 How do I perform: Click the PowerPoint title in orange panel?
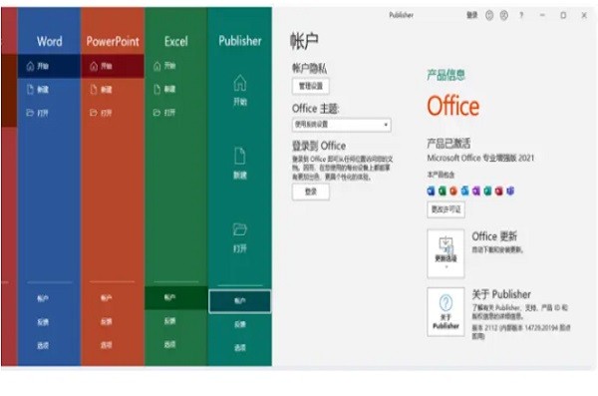coord(113,41)
